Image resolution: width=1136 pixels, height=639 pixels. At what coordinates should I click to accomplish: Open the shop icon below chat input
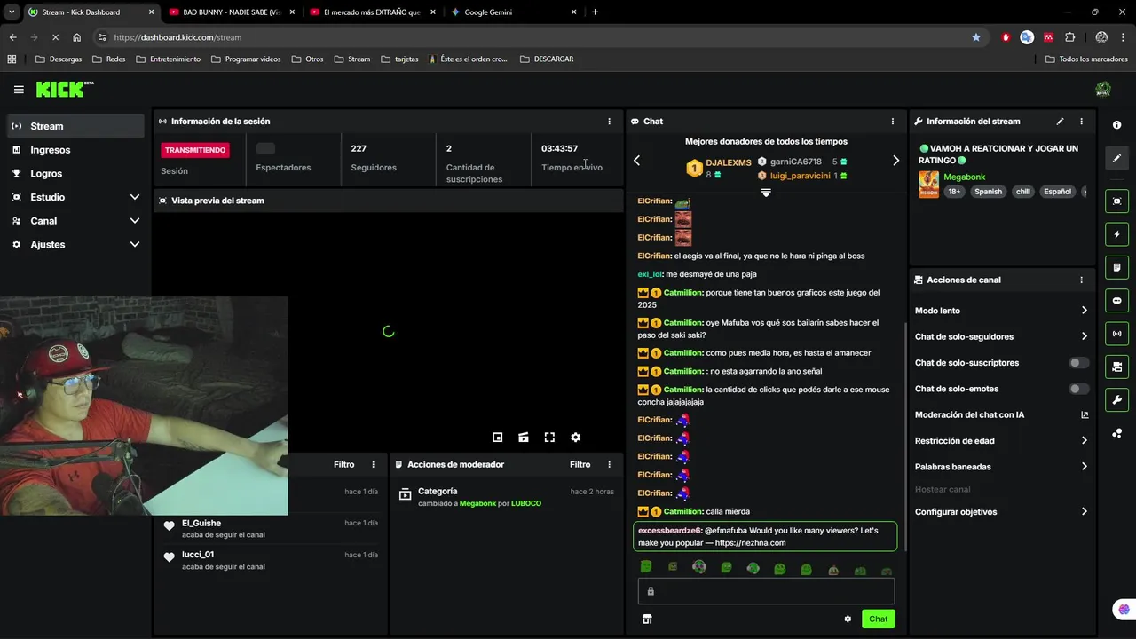pos(647,619)
